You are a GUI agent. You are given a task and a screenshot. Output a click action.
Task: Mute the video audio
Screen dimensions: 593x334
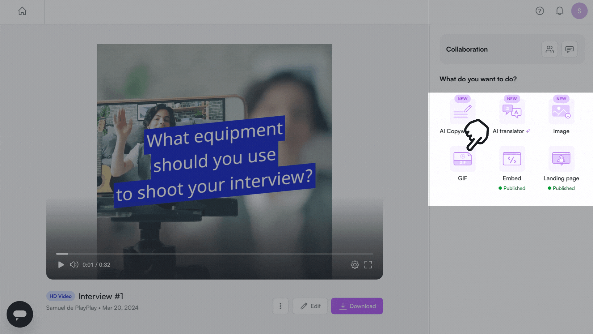coord(74,265)
